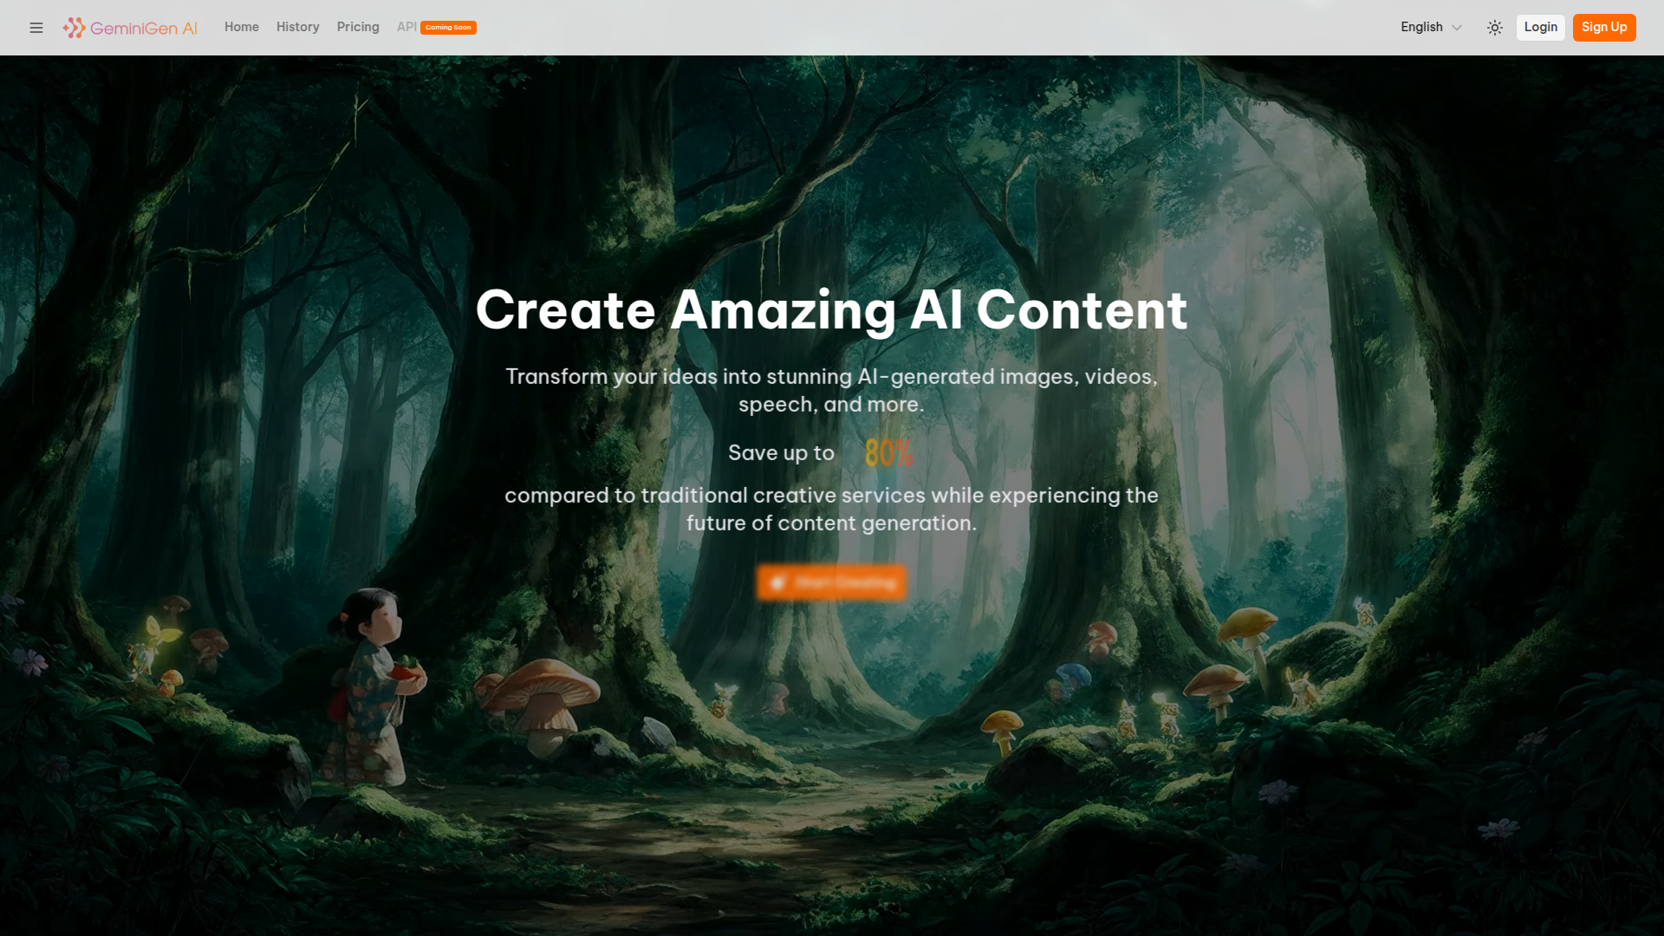Expand the language chevron arrow
The height and width of the screenshot is (936, 1664).
point(1458,28)
